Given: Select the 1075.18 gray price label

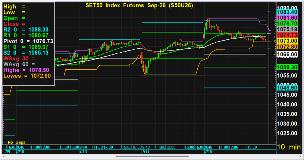Looking at the screenshot, I should pyautogui.click(x=287, y=29).
